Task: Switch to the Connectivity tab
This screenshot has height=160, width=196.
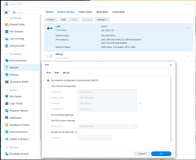Action: 118,12
